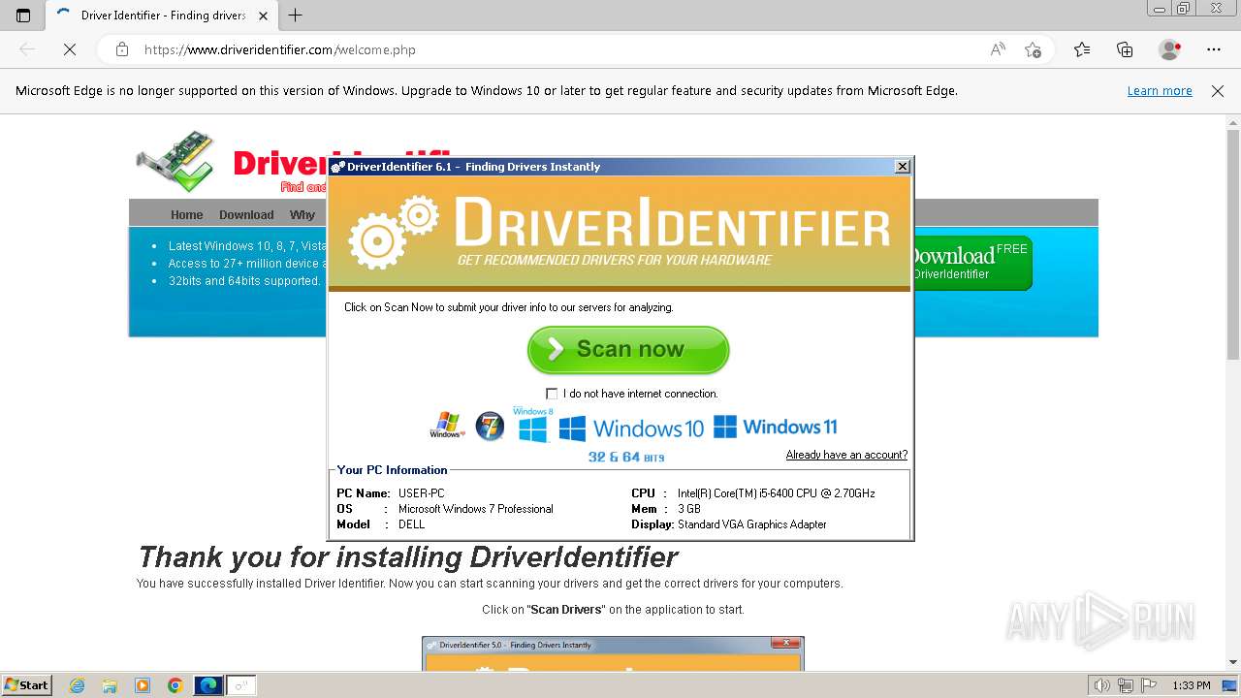The image size is (1241, 698).
Task: Open the Why menu item on the webpage
Action: [302, 215]
